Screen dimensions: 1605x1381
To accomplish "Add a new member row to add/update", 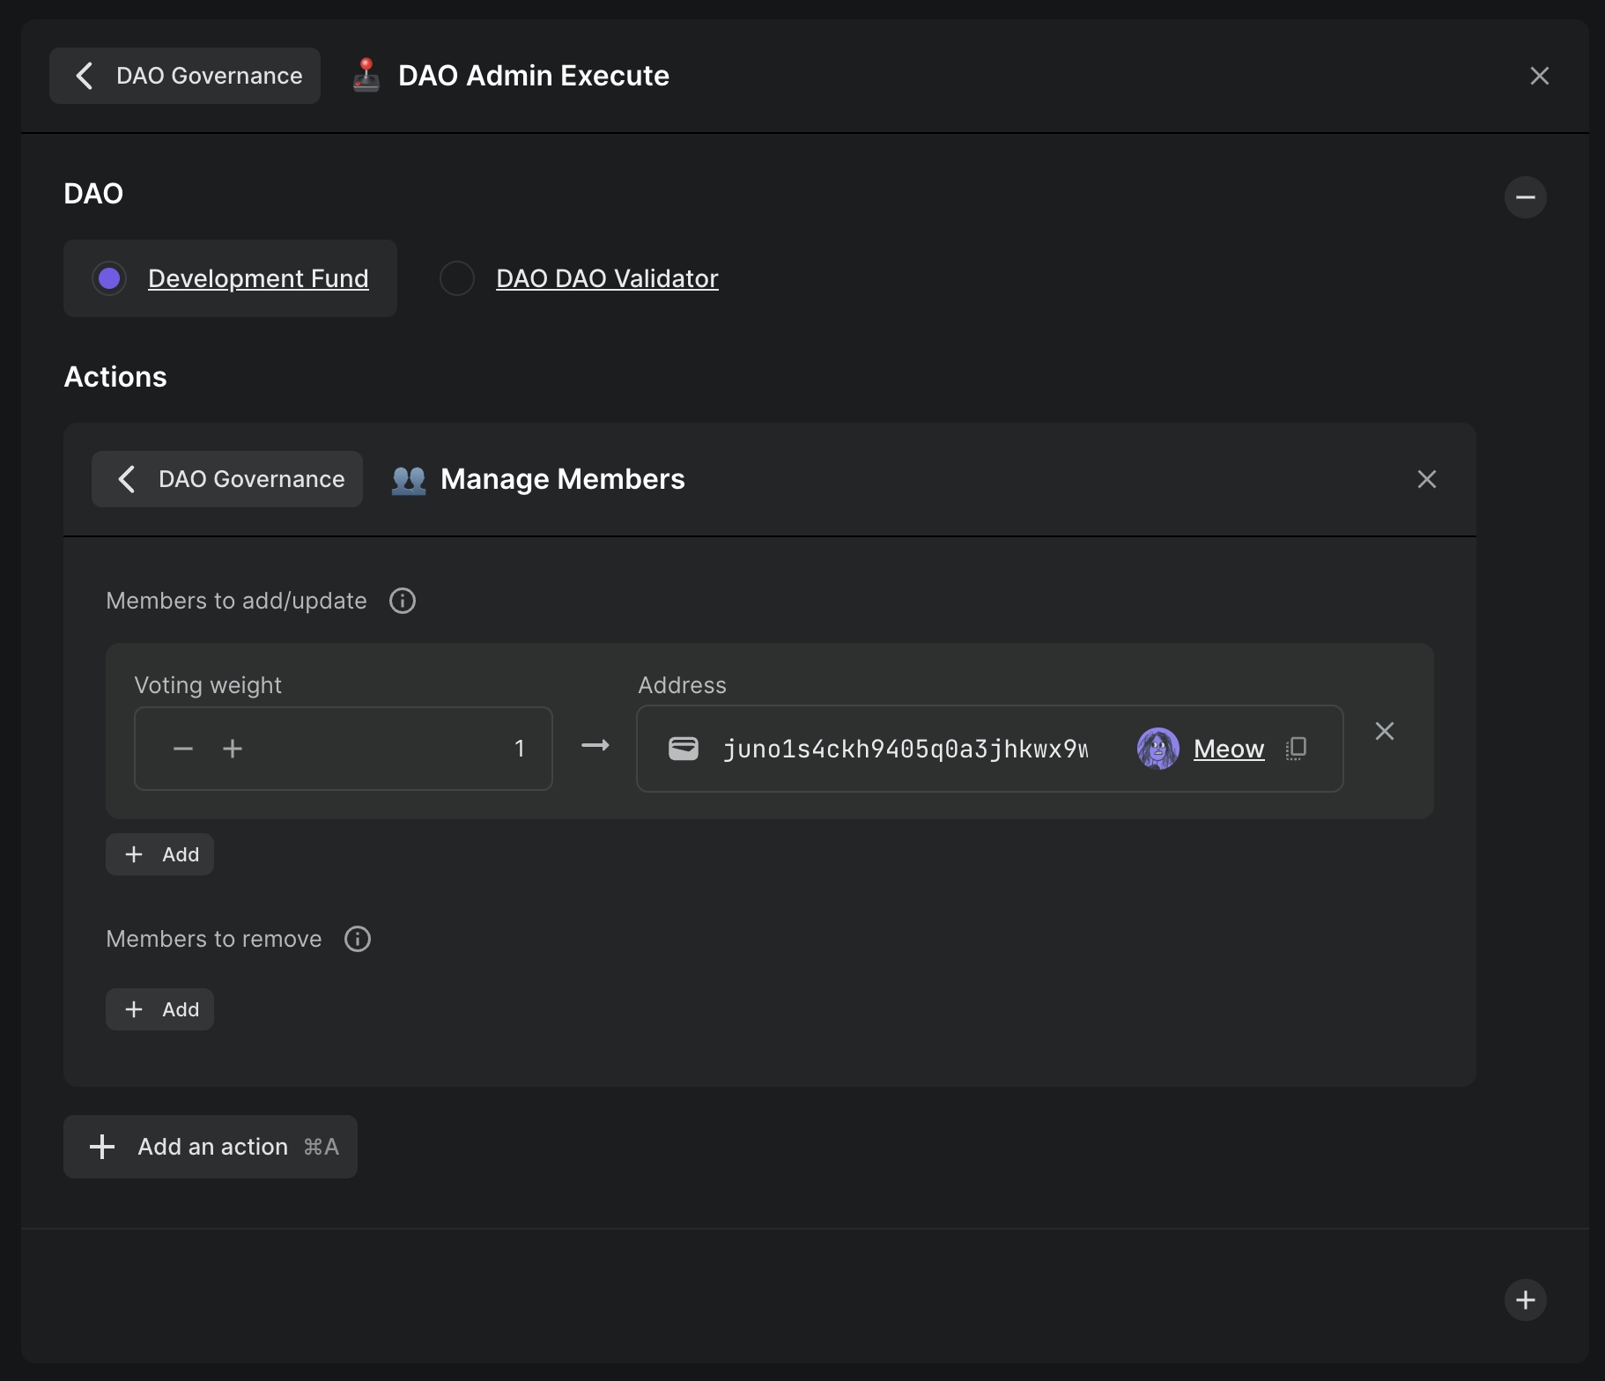I will 160,854.
